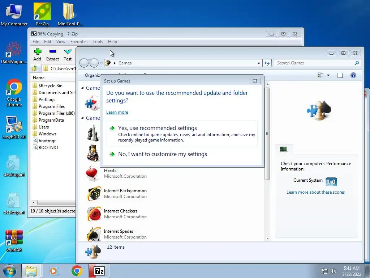Image resolution: width=370 pixels, height=278 pixels.
Task: Open Windows Start menu orb
Action: click(10, 271)
